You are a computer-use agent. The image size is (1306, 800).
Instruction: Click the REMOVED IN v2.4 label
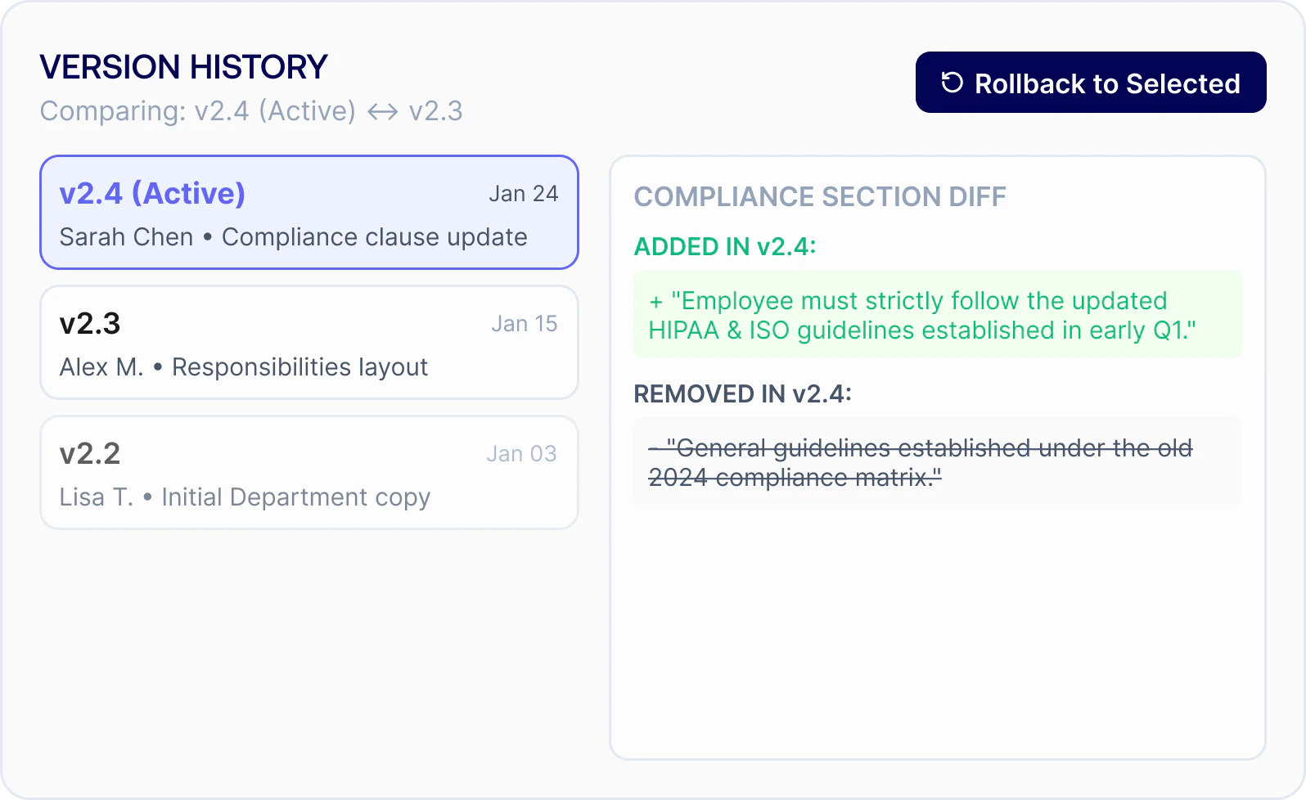(743, 394)
